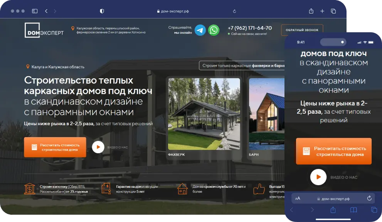This screenshot has width=382, height=222.
Task: Click the Строим только каркасные фахверки badge
Action: 242,66
